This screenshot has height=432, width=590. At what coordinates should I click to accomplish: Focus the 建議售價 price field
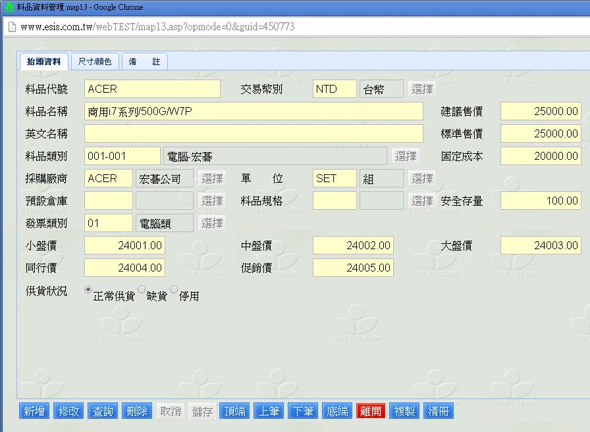tap(540, 112)
